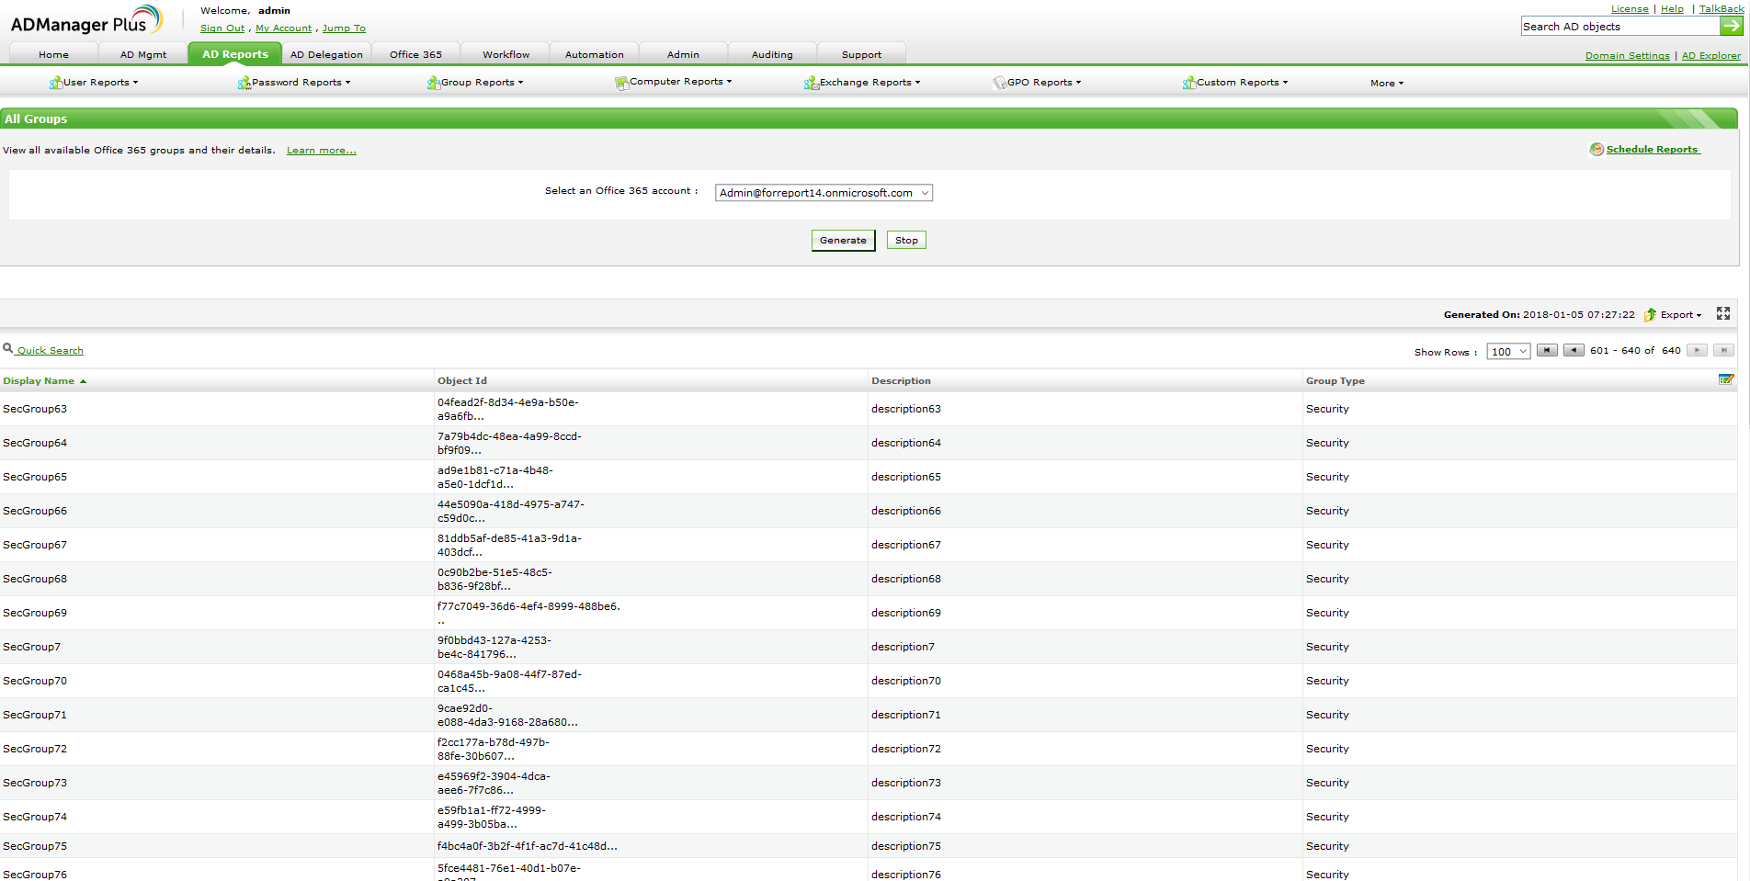
Task: Follow the Learn more link
Action: click(321, 151)
